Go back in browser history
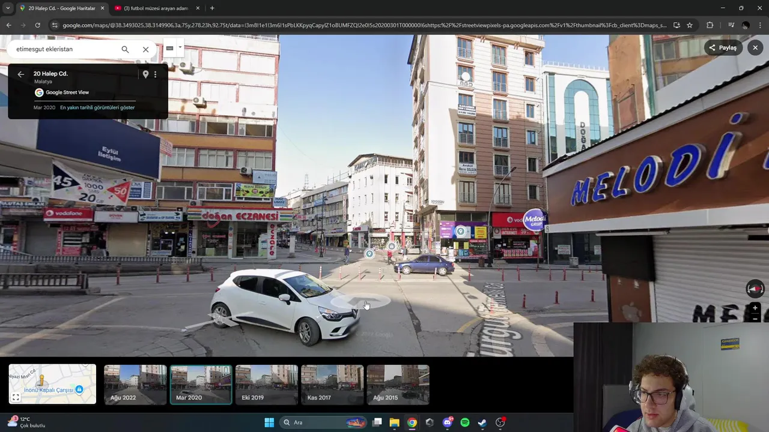Screen dimensions: 769x432 tap(8, 25)
